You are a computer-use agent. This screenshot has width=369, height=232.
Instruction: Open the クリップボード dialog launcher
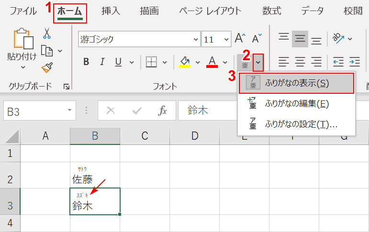coord(67,87)
